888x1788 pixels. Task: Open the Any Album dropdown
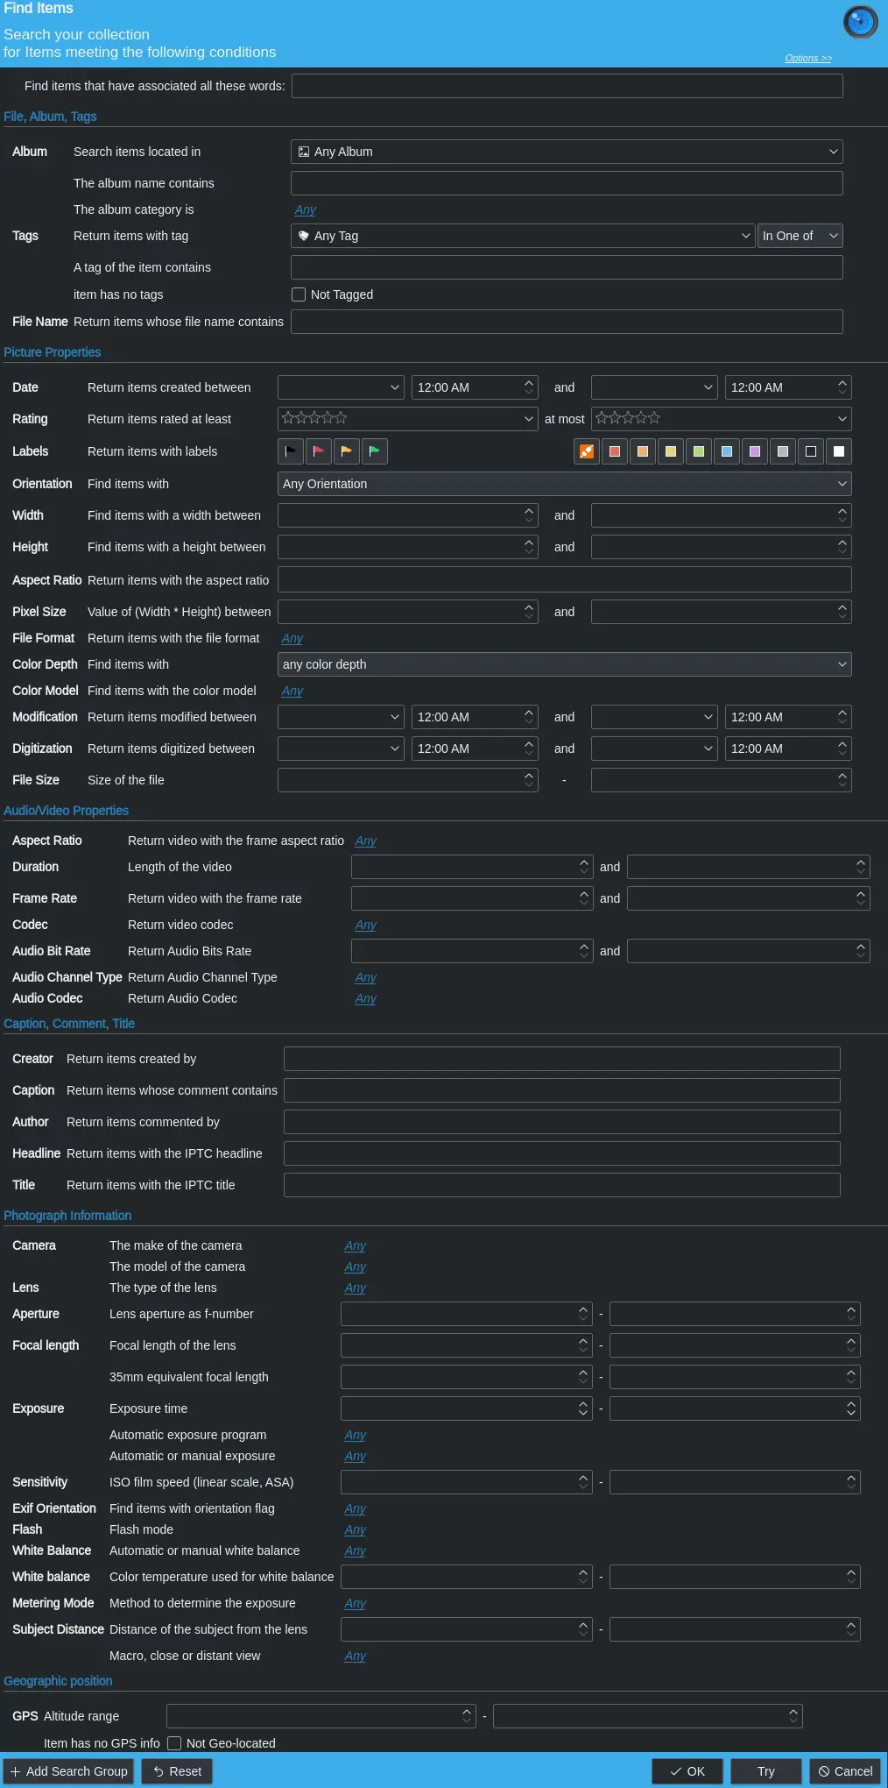tap(567, 152)
